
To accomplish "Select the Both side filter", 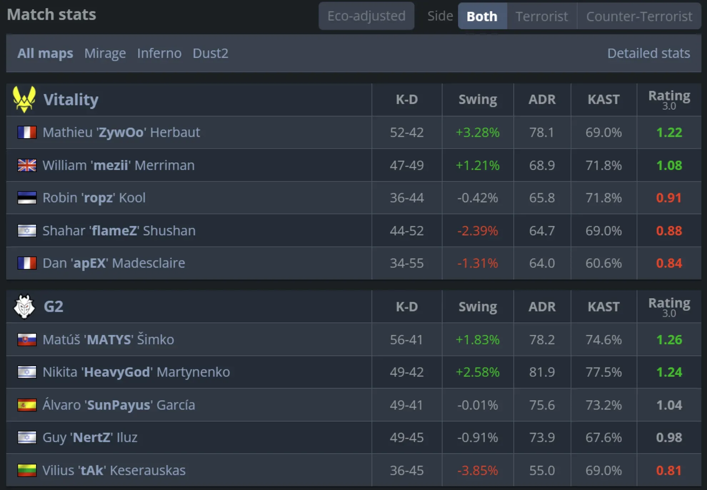I will [x=482, y=16].
